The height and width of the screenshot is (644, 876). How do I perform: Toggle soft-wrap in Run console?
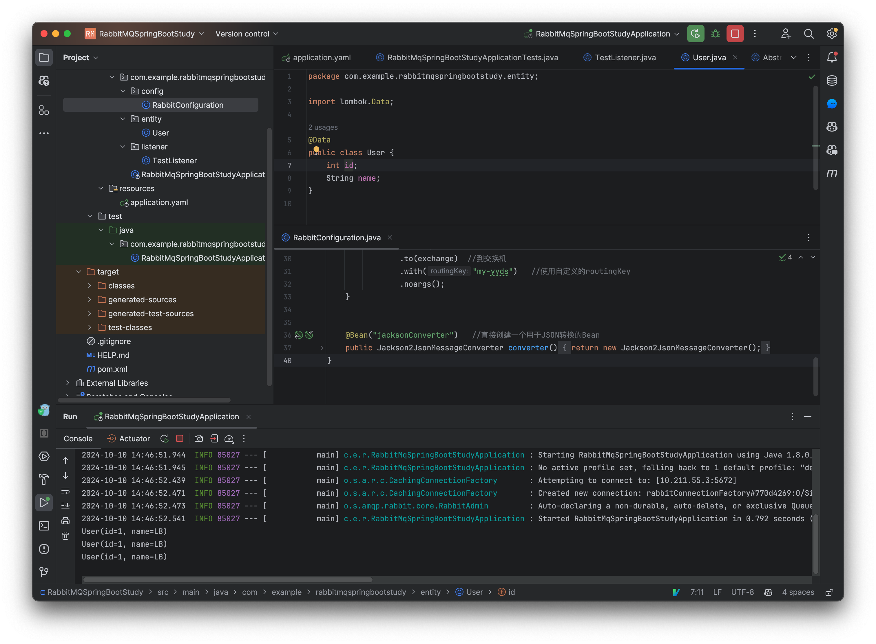point(65,491)
